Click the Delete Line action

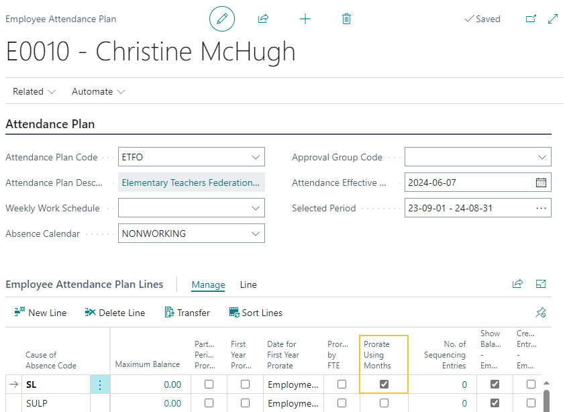[x=115, y=312]
